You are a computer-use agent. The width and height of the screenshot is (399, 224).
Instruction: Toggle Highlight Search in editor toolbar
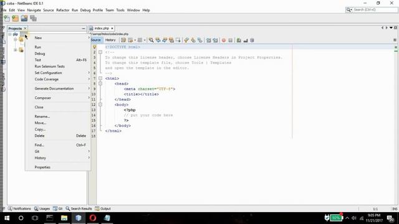(x=171, y=40)
